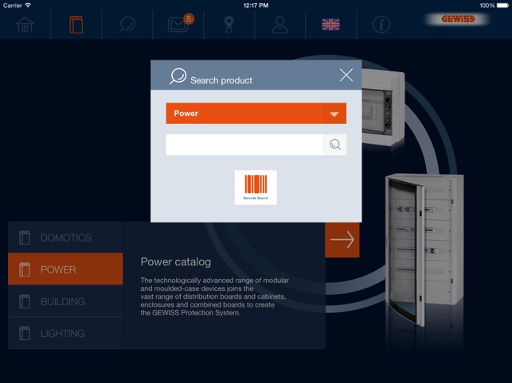
Task: Change language via UK flag icon
Action: (x=330, y=25)
